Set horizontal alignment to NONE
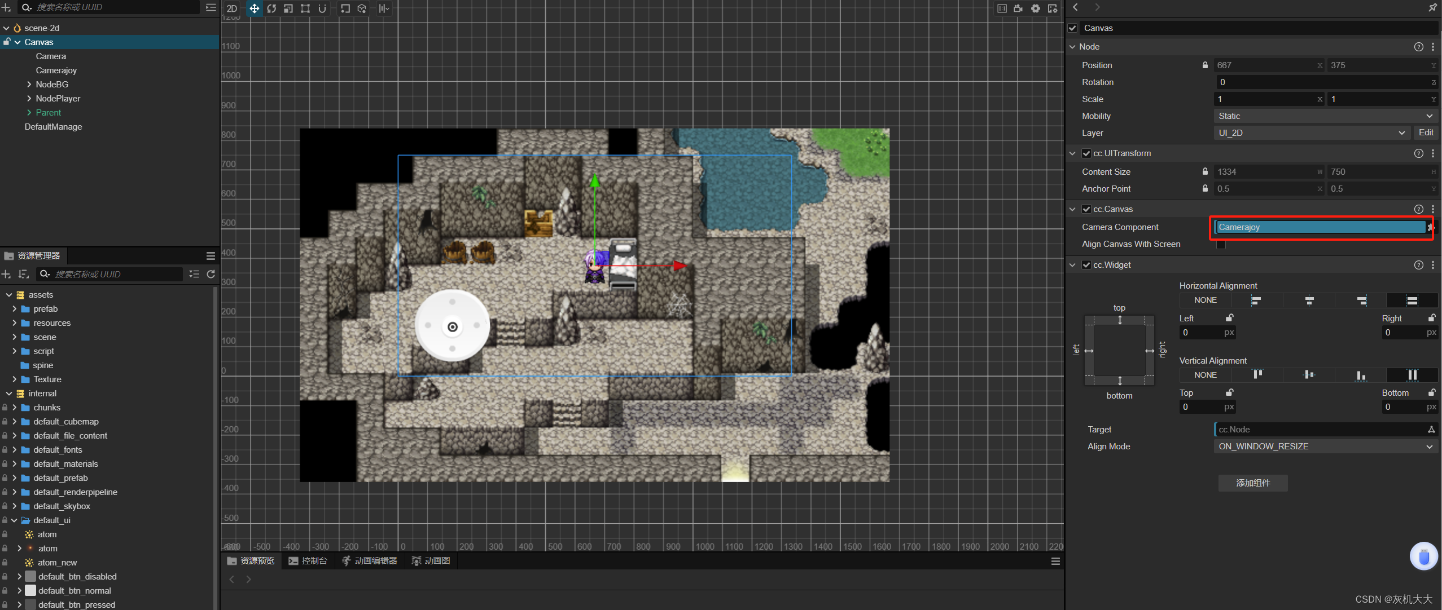The width and height of the screenshot is (1442, 610). point(1206,300)
